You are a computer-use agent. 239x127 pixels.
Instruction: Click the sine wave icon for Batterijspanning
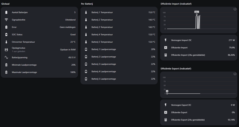click(x=6, y=58)
